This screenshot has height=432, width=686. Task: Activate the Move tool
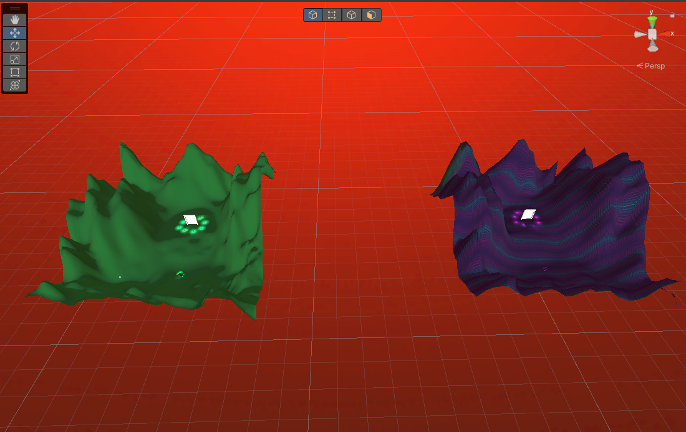tap(15, 33)
